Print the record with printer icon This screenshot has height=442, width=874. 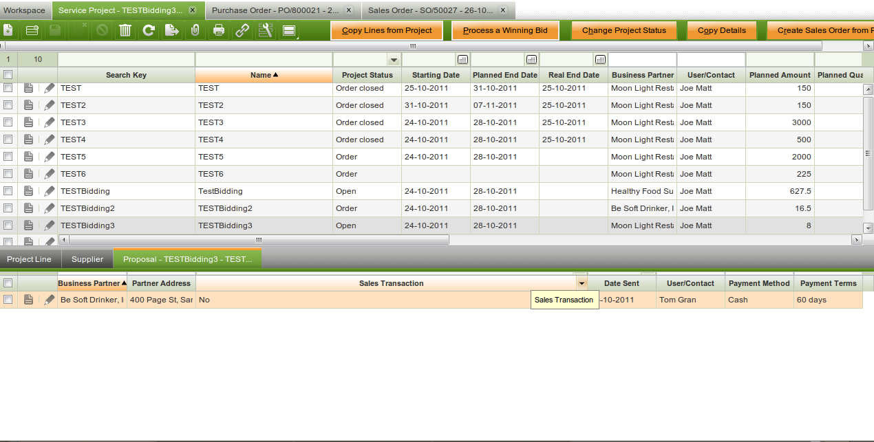coord(219,30)
